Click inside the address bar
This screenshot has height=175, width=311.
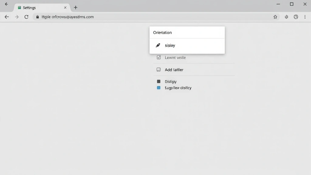(x=121, y=17)
